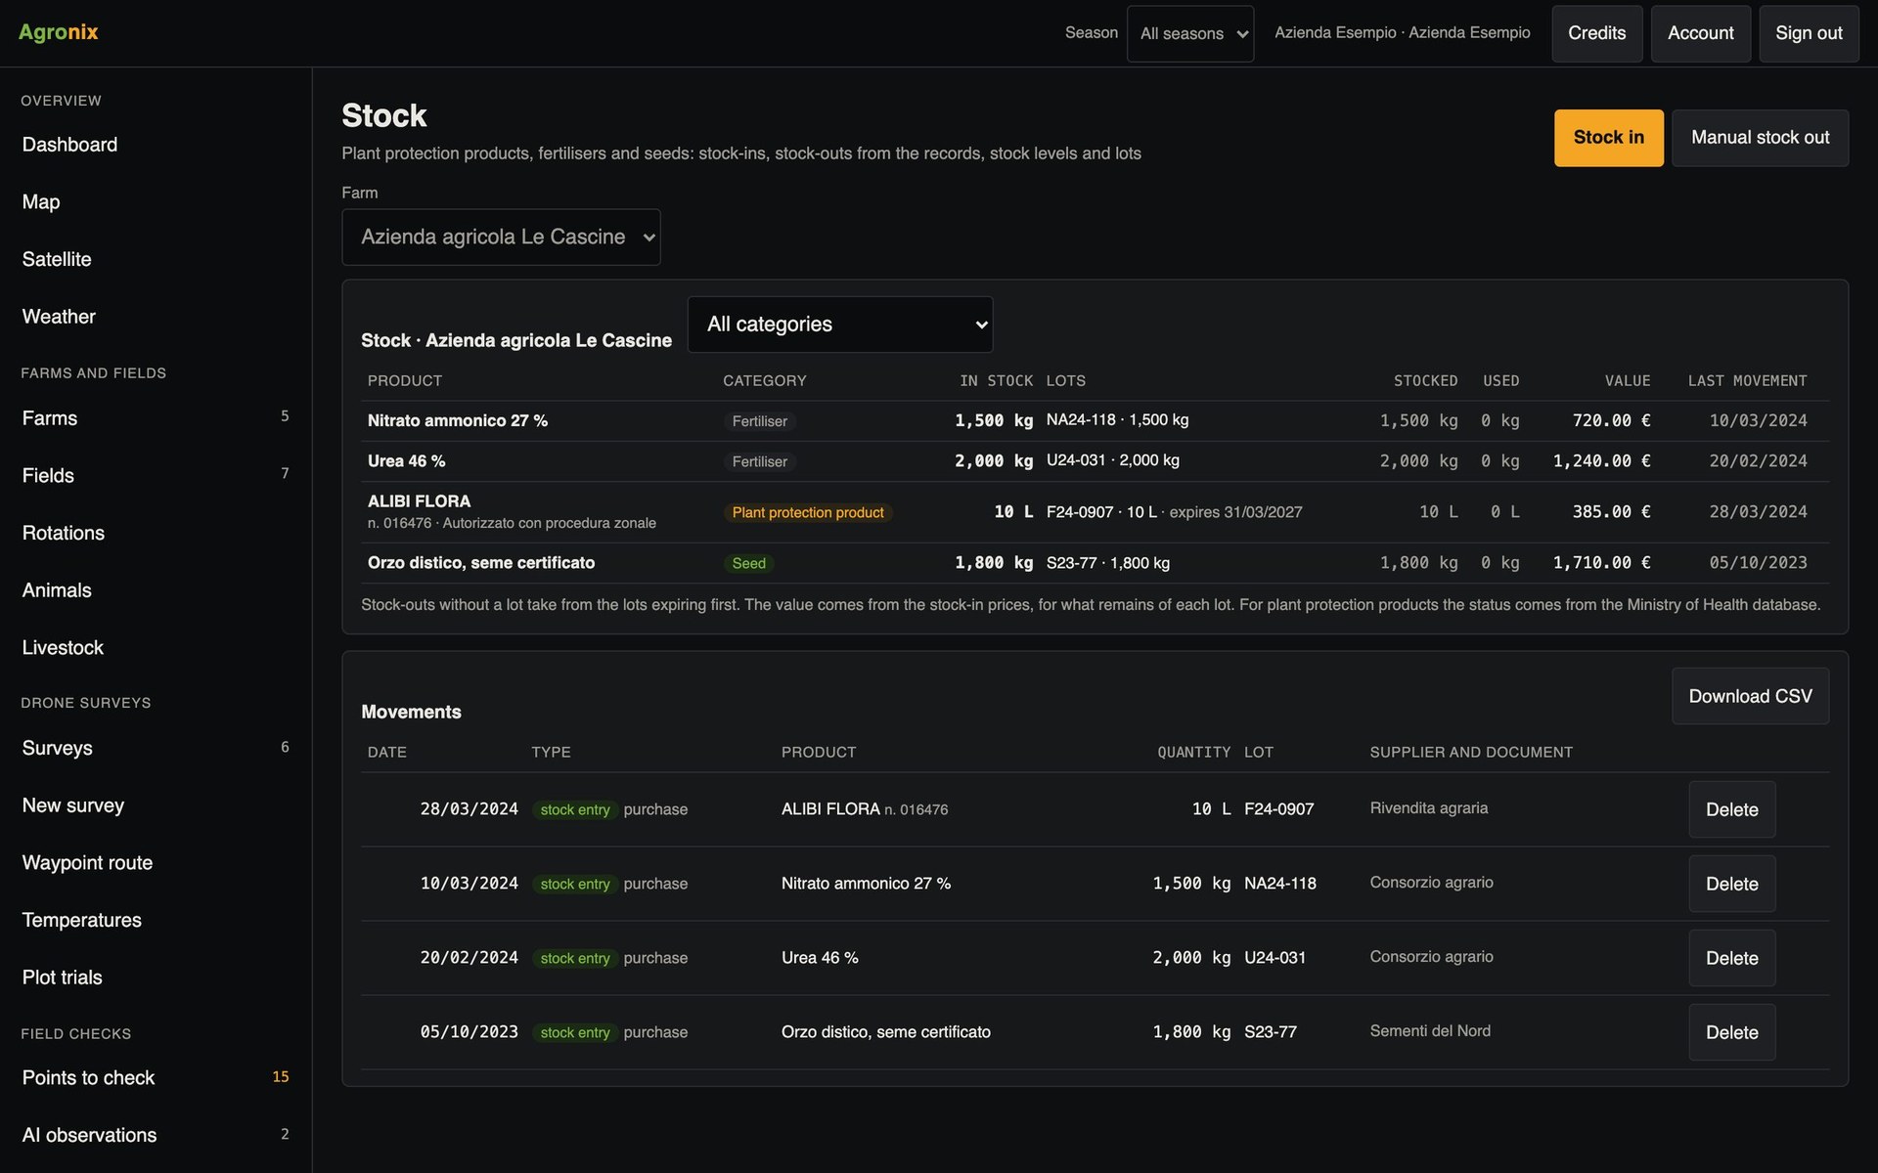Expand the Farm selector Azienda agricola Le Cascine
1878x1173 pixels.
(x=501, y=237)
